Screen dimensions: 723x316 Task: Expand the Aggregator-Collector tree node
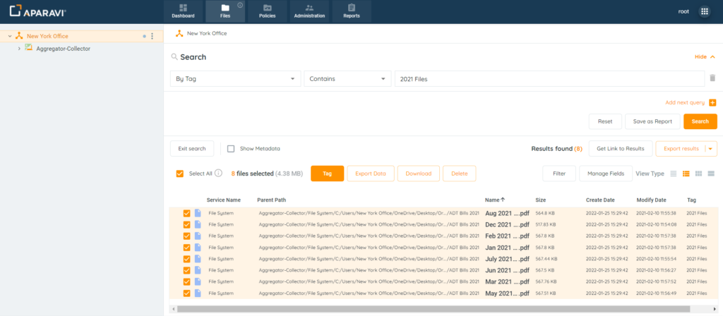(19, 49)
